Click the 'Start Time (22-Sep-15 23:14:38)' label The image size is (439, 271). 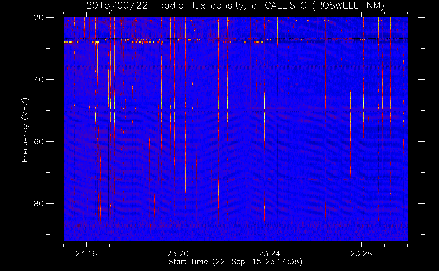point(235,262)
